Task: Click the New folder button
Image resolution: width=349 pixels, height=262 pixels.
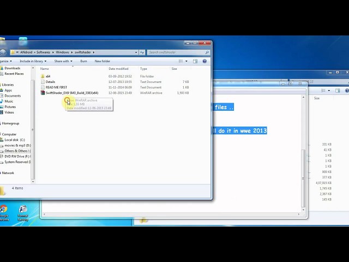Action: pyautogui.click(x=103, y=61)
